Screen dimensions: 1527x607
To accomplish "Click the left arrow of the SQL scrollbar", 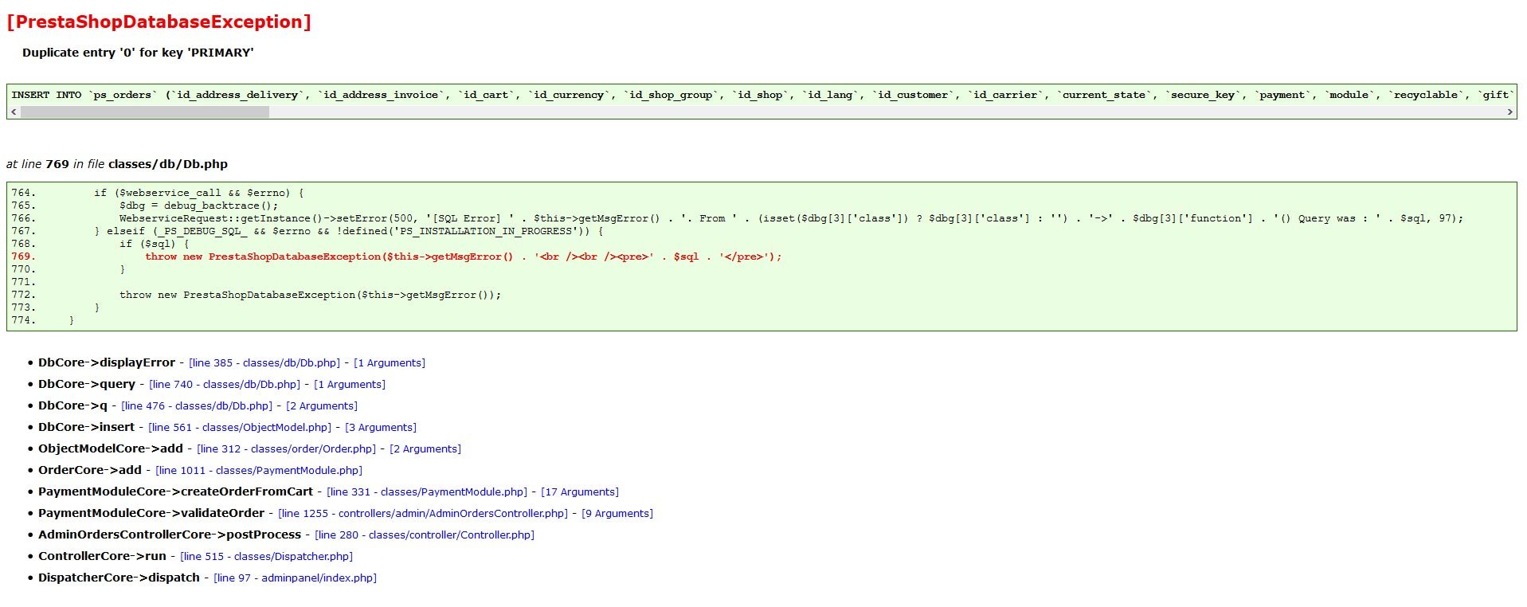I will [x=14, y=112].
